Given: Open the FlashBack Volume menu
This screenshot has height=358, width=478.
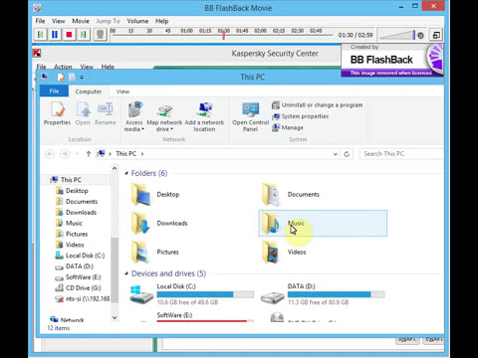Looking at the screenshot, I should [x=137, y=21].
